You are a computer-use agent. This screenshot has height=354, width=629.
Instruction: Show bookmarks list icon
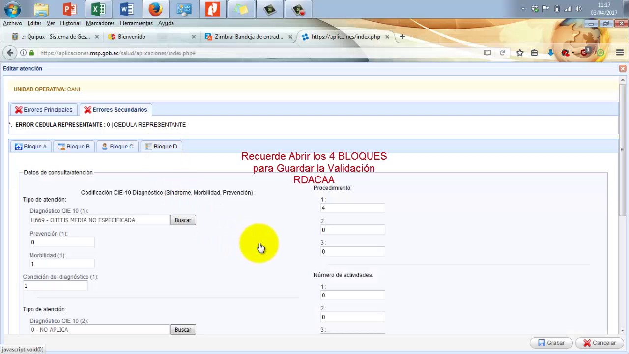pyautogui.click(x=534, y=53)
